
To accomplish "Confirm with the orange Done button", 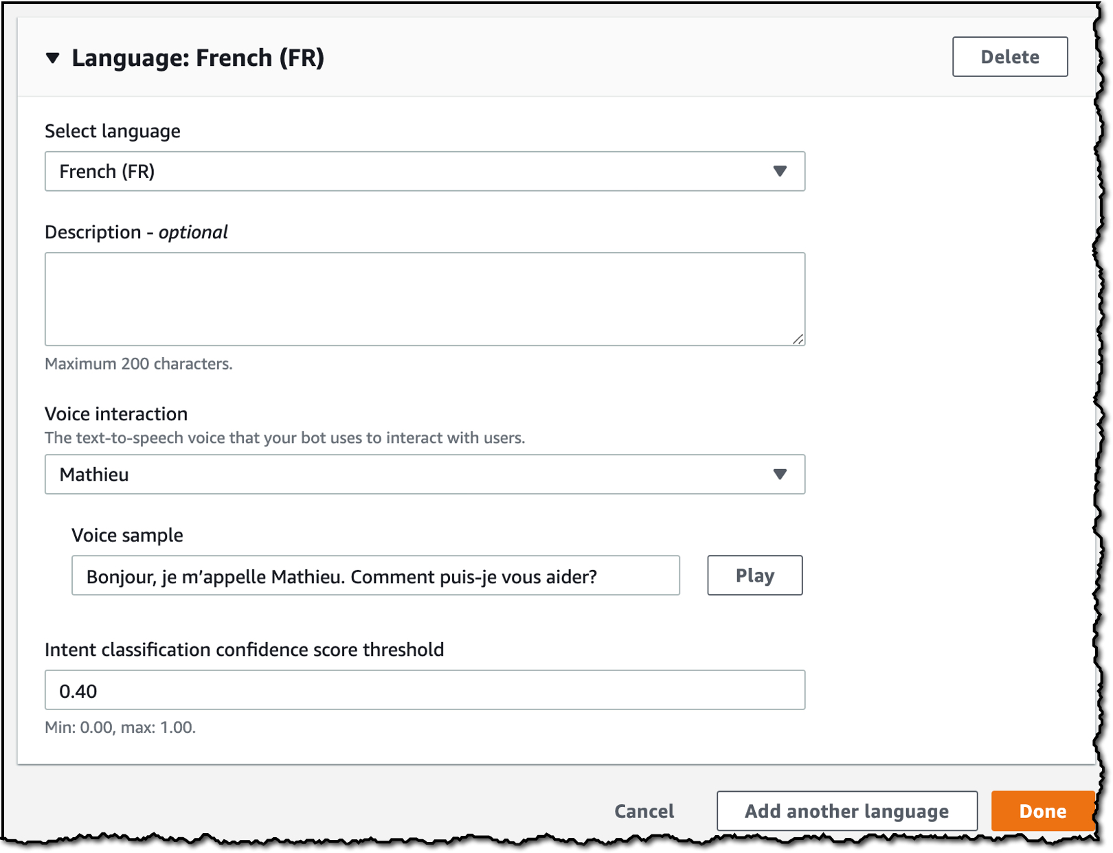I will pyautogui.click(x=1042, y=811).
